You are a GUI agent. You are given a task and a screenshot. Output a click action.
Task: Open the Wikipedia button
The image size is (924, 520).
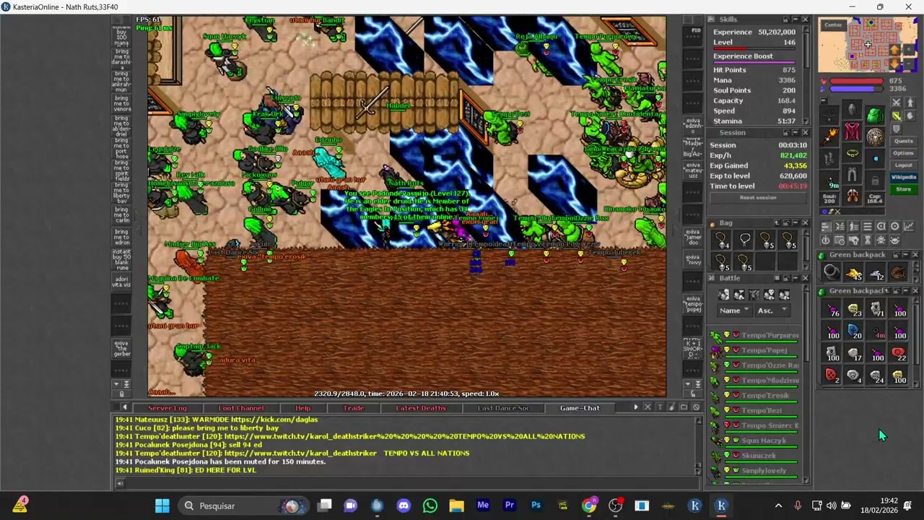pos(904,177)
